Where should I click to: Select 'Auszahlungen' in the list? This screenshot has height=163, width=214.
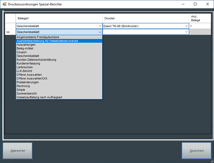pyautogui.click(x=26, y=45)
